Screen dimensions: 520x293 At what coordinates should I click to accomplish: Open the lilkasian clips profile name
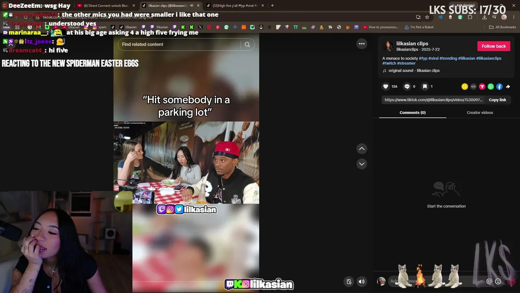412,44
